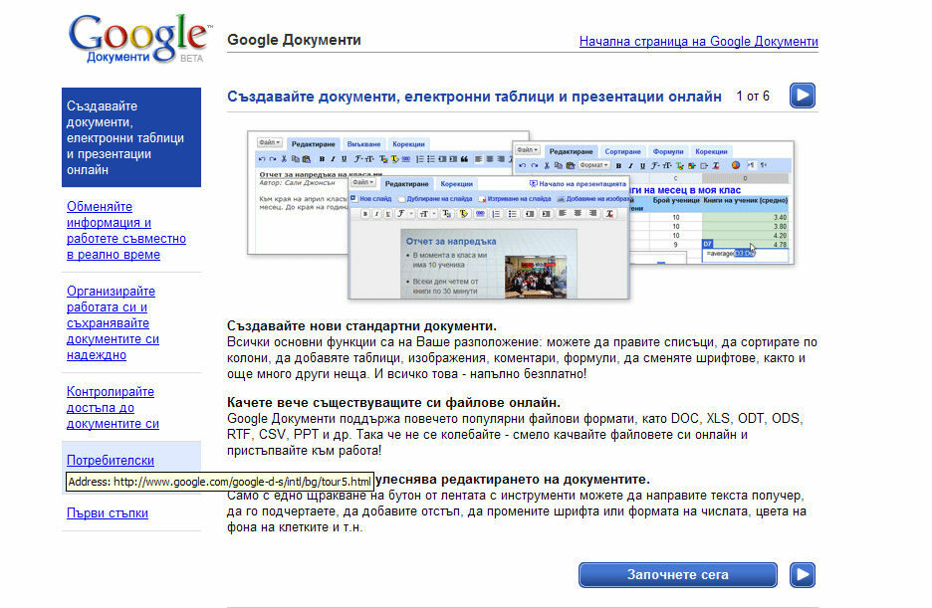The height and width of the screenshot is (608, 932).
Task: Go to next tour page via arrow beside 1 от 6
Action: 802,96
